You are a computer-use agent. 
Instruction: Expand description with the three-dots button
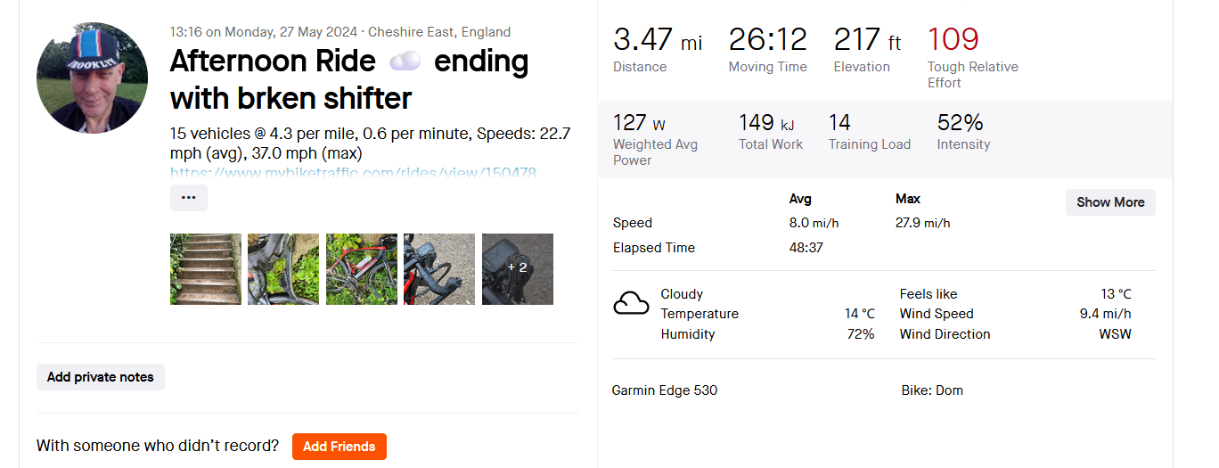pos(189,198)
